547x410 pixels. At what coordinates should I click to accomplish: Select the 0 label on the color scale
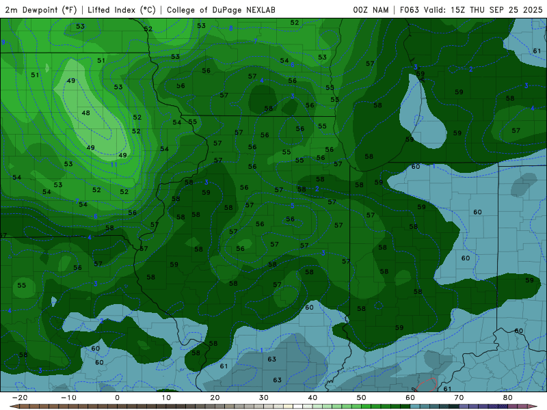click(x=117, y=398)
